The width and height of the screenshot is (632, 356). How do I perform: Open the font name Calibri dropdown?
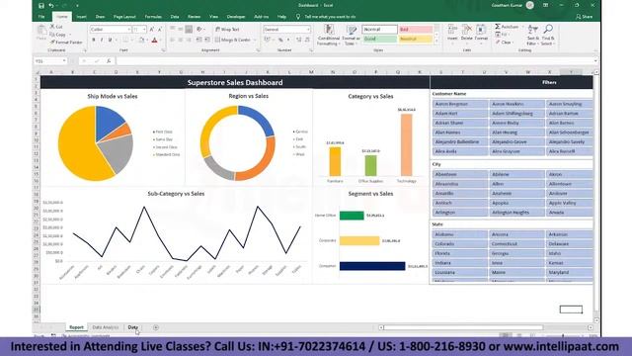coord(129,30)
